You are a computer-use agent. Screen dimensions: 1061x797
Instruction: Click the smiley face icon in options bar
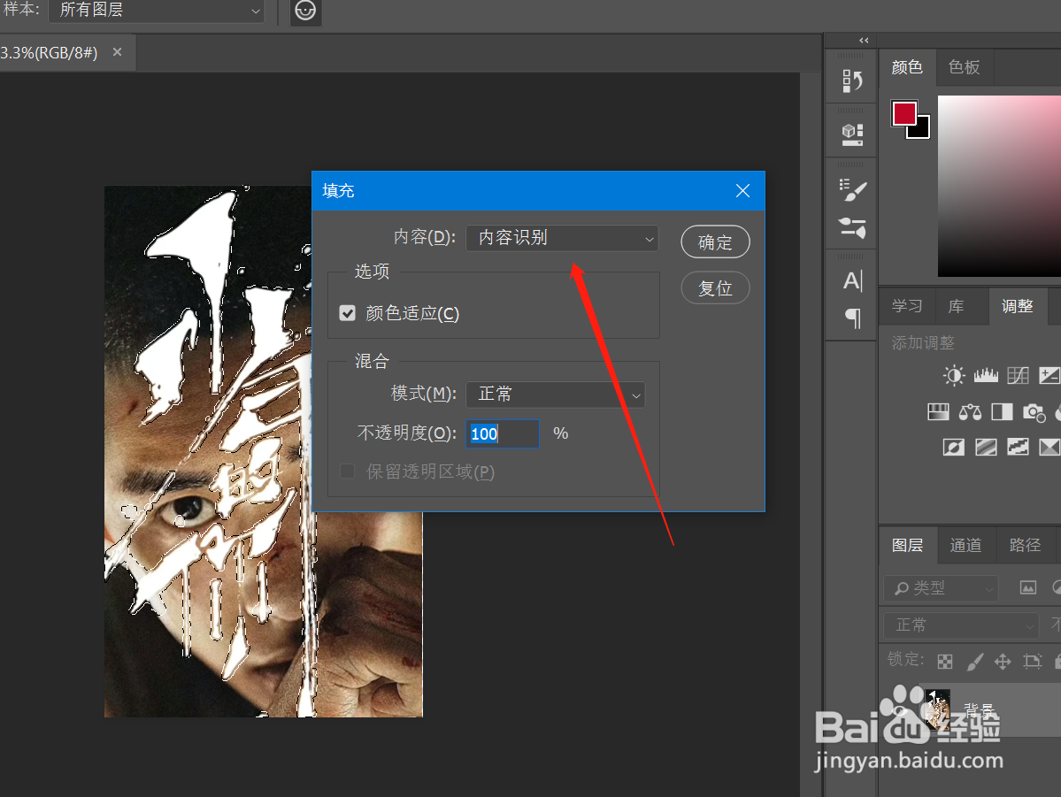click(x=306, y=11)
